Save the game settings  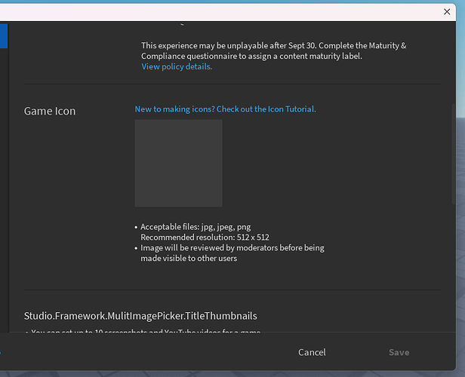point(399,352)
